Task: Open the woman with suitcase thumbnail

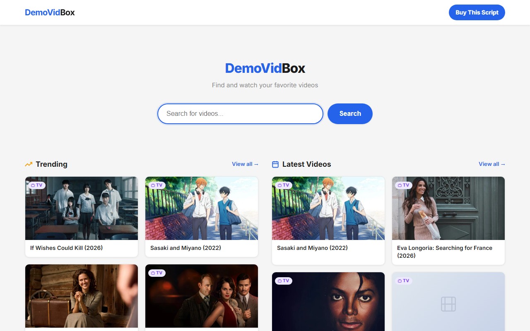Action: click(x=82, y=296)
